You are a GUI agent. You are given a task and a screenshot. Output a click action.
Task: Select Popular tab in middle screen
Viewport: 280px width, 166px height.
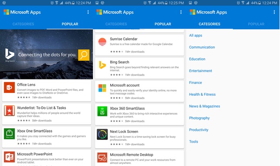click(163, 24)
